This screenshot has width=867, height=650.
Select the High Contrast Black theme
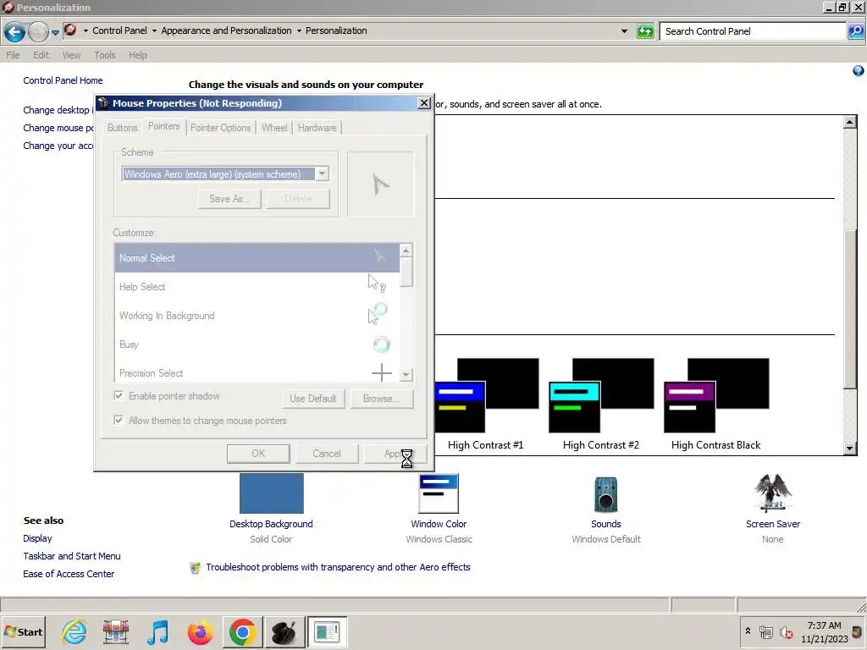[716, 404]
